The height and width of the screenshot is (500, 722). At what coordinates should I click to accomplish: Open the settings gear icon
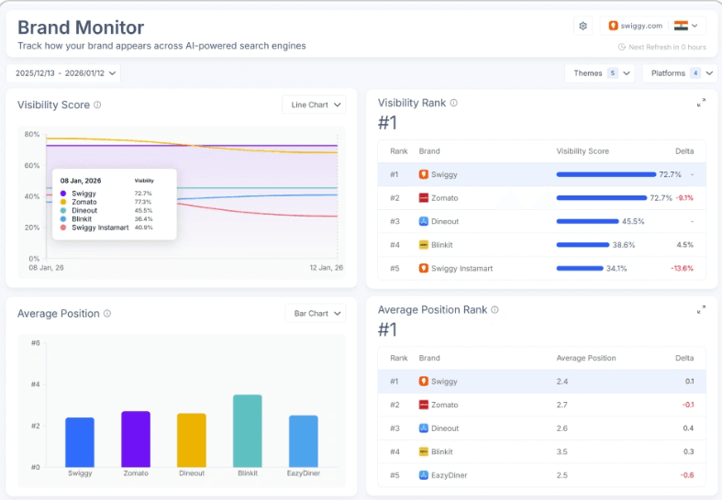(583, 26)
